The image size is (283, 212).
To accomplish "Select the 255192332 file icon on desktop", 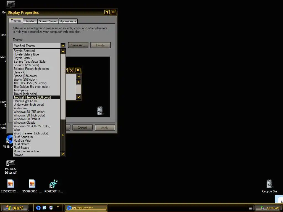I will coord(11,184).
